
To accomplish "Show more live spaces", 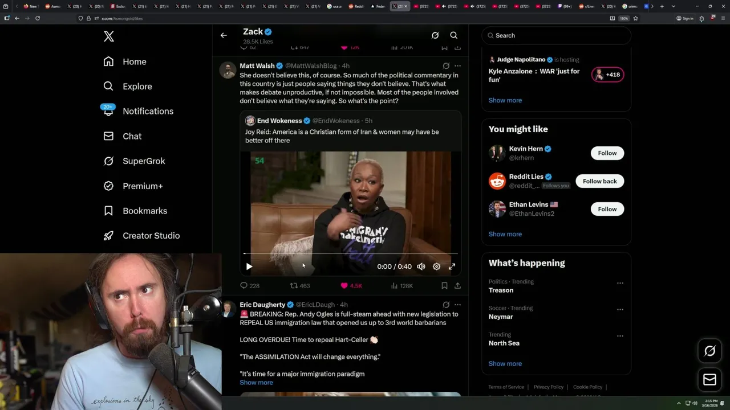I will click(505, 100).
